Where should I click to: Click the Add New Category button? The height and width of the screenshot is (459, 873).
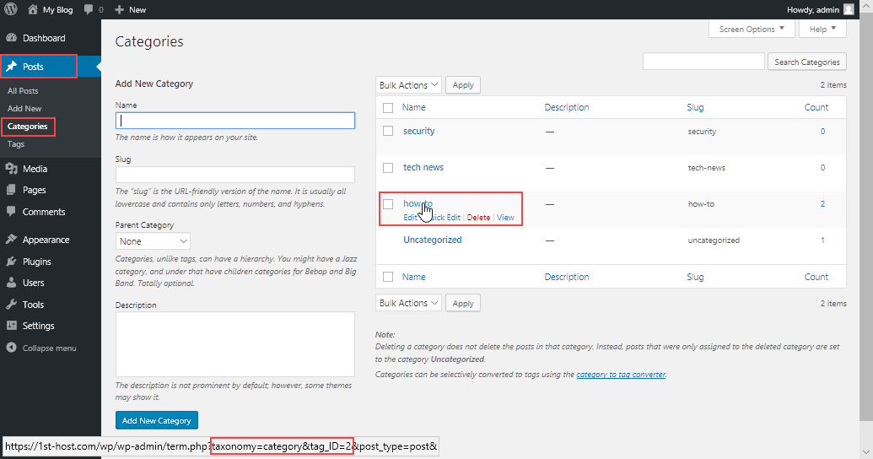(156, 420)
